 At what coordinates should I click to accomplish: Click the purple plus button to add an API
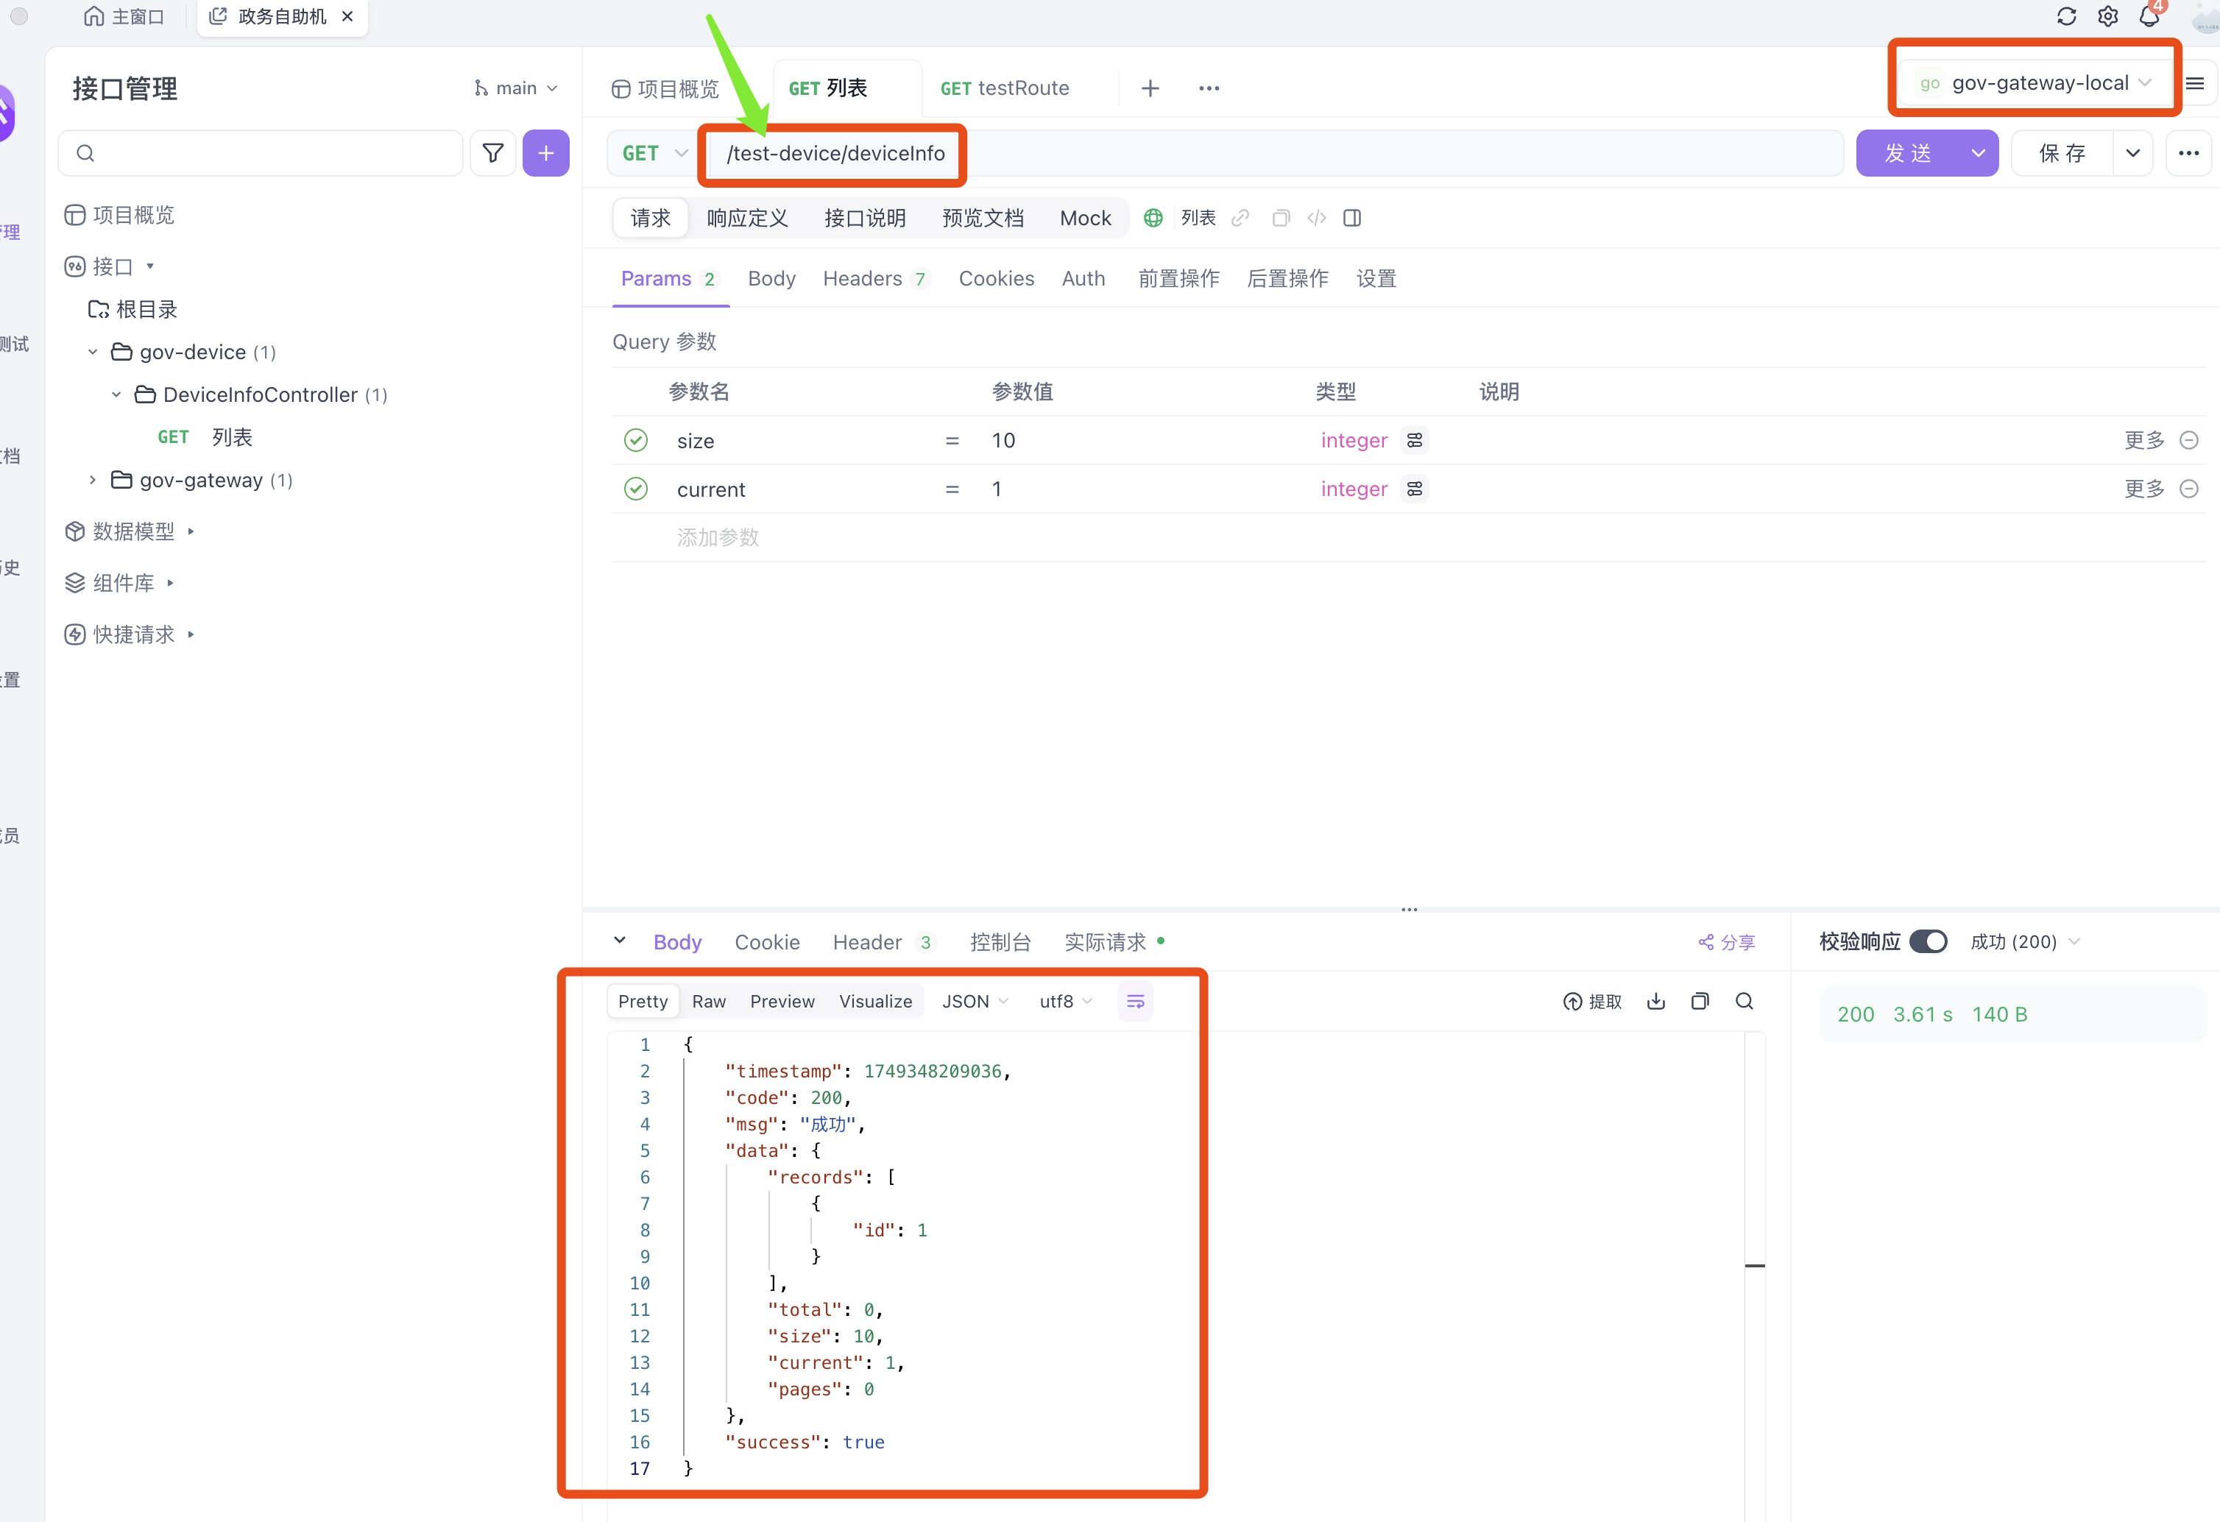click(545, 153)
